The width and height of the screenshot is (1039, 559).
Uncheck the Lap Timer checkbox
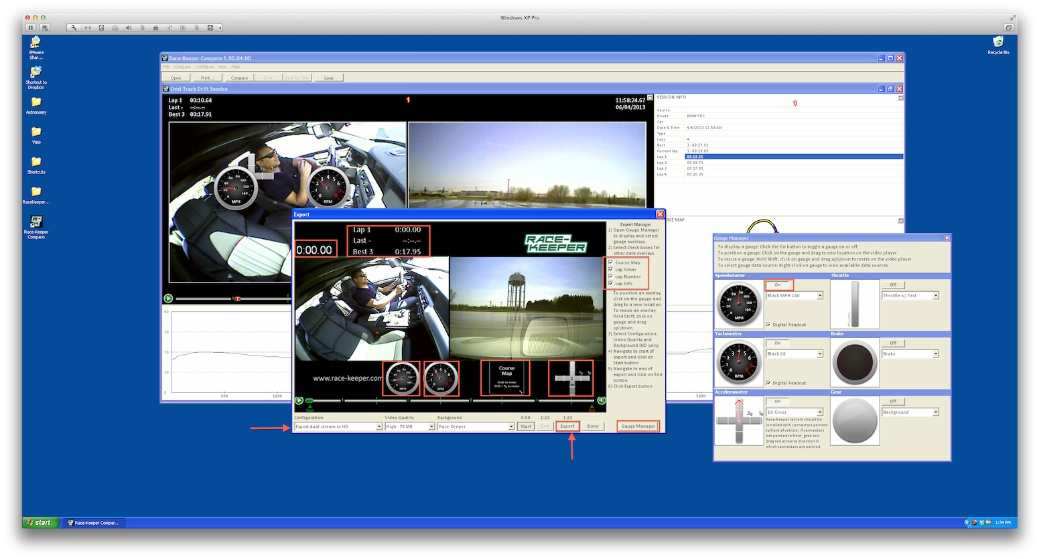point(610,269)
